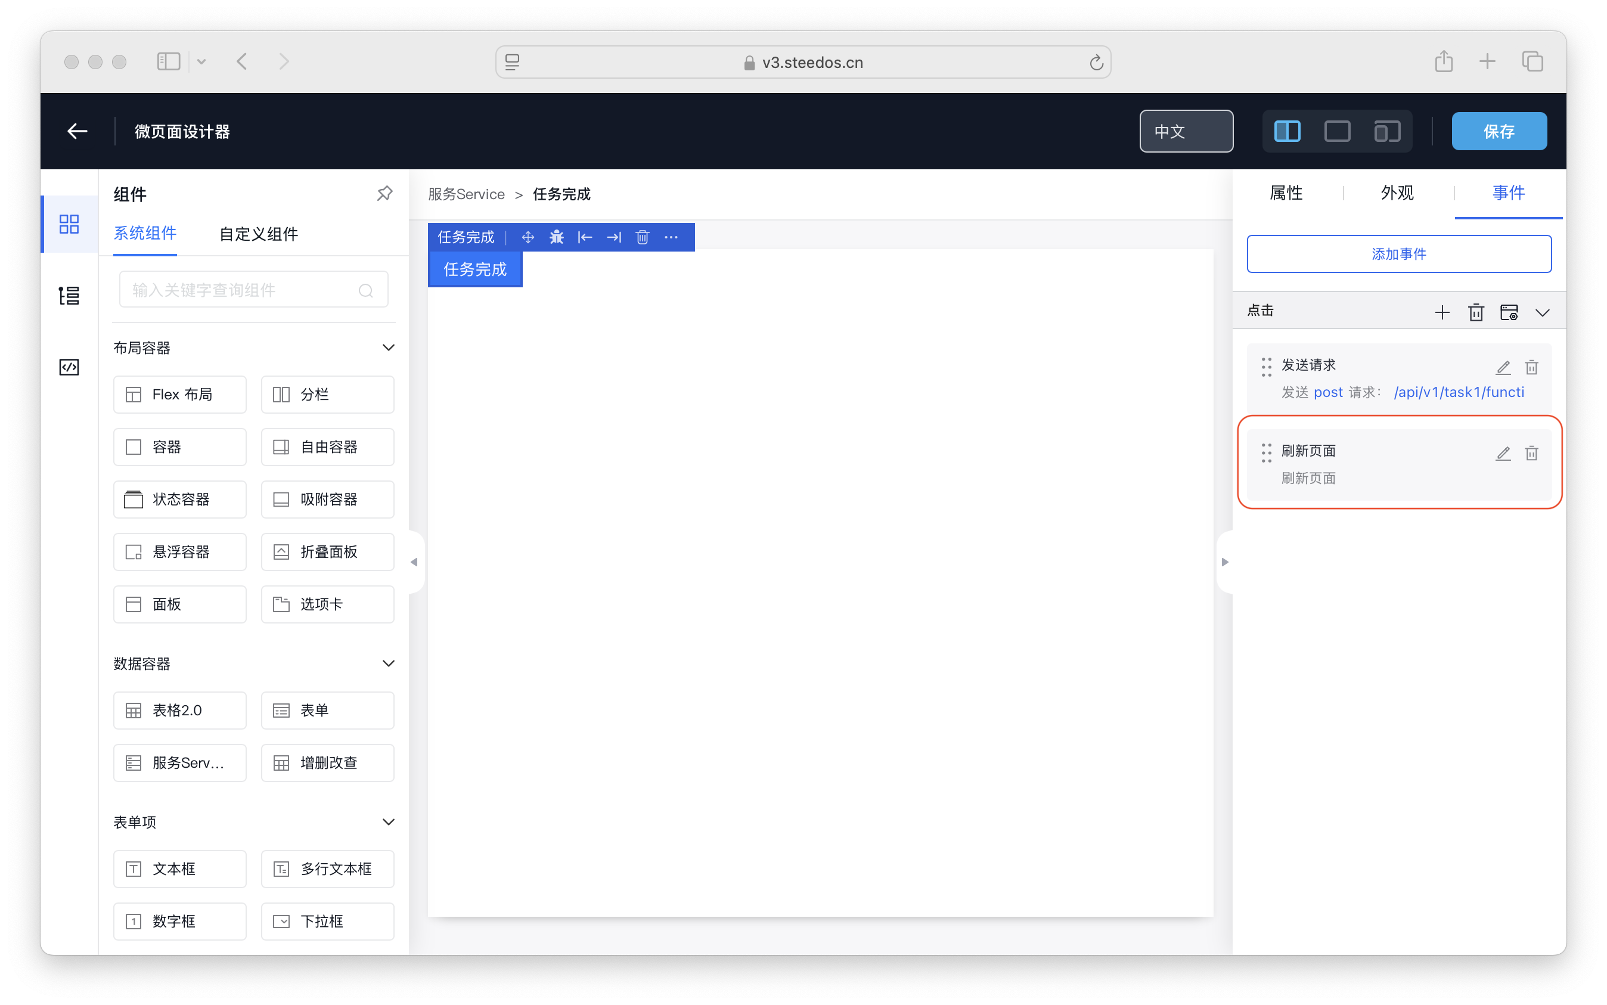
Task: Delete the 发送请求 action
Action: point(1532,368)
